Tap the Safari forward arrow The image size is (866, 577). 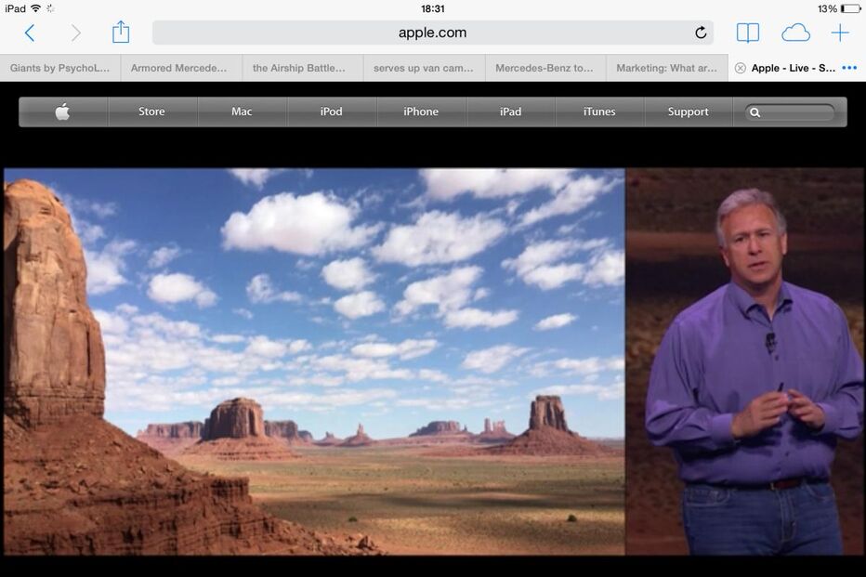coord(75,33)
